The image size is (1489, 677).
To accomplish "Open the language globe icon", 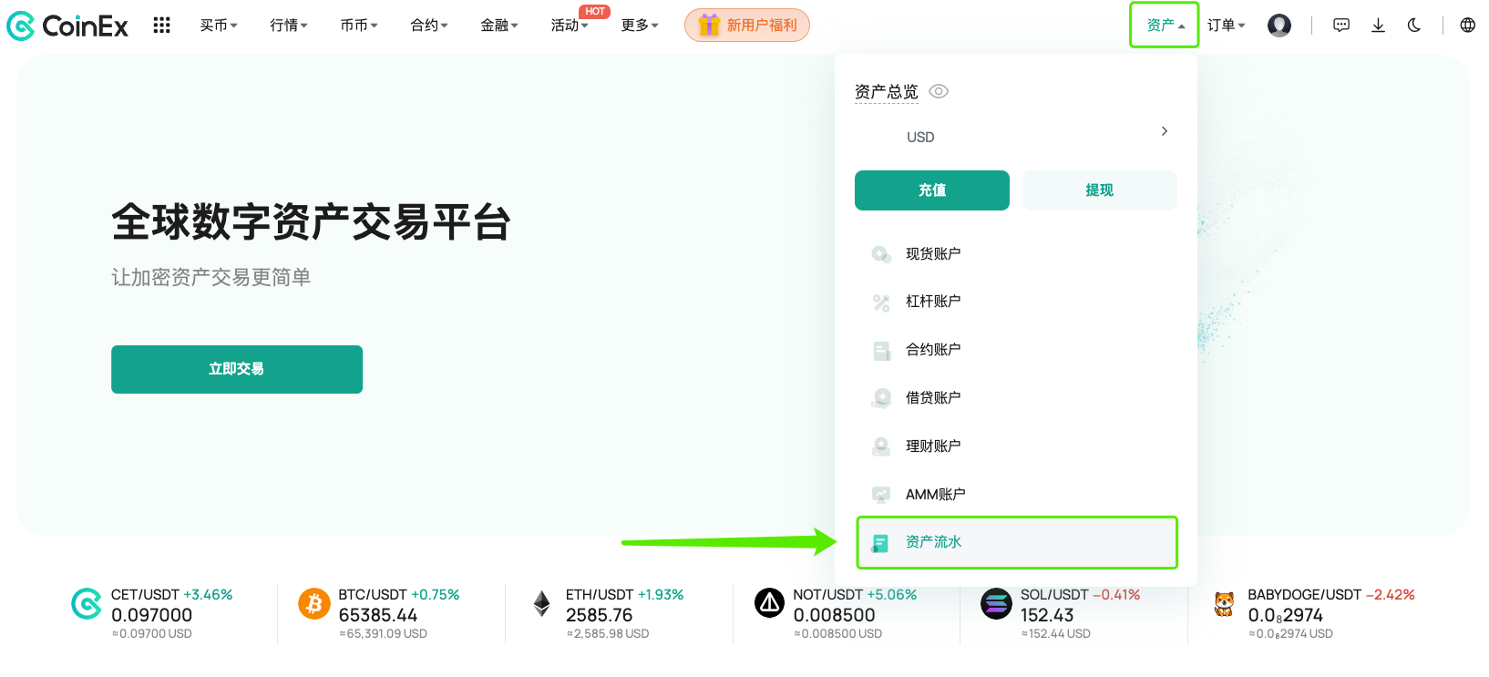I will [x=1467, y=26].
